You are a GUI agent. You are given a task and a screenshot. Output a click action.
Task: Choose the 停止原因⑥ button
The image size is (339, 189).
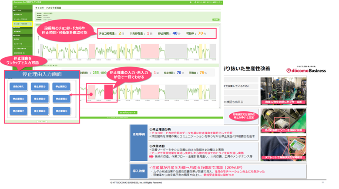pos(61,99)
